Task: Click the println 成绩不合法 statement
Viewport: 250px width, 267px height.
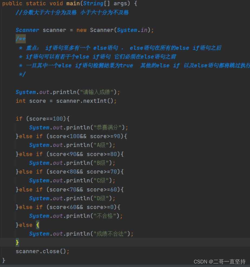Action: pyautogui.click(x=81, y=234)
